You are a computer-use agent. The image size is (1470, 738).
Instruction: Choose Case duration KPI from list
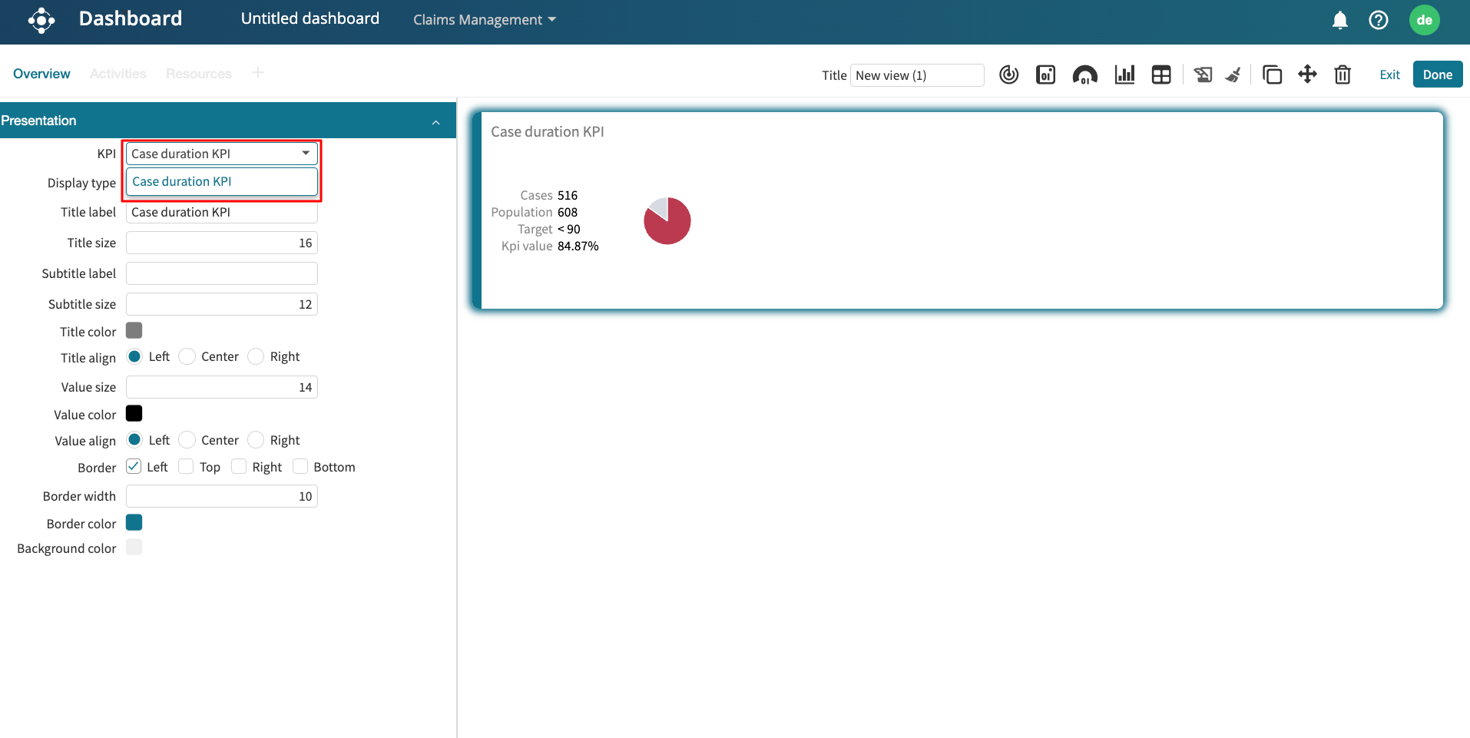pos(182,182)
